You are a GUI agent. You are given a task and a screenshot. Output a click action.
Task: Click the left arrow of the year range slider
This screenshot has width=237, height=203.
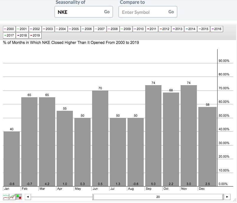click(28, 197)
